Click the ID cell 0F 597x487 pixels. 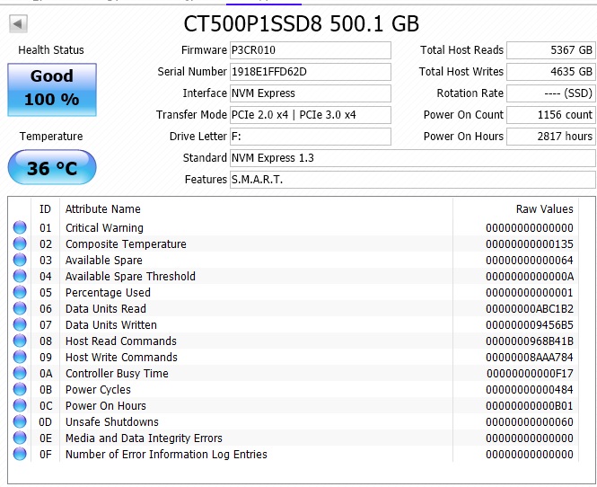coord(45,455)
